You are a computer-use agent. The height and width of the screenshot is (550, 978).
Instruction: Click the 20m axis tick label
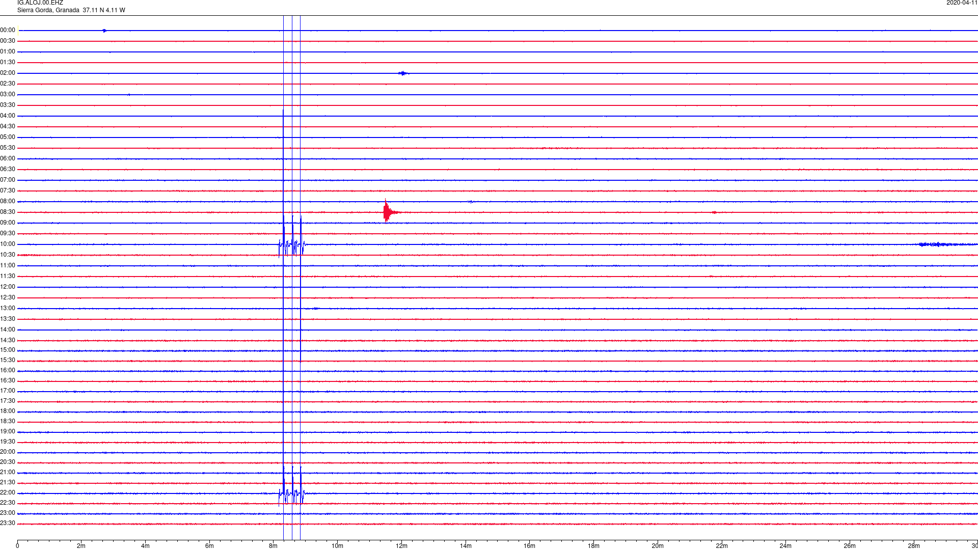click(658, 546)
